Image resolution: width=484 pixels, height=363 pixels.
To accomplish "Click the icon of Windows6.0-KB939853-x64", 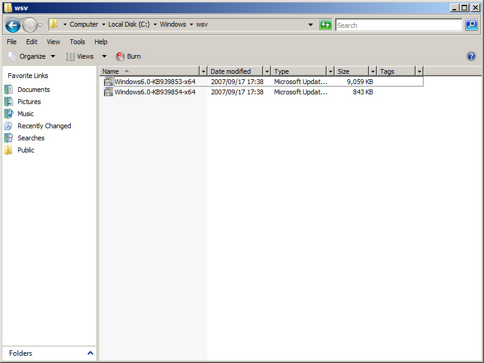I will [x=108, y=82].
